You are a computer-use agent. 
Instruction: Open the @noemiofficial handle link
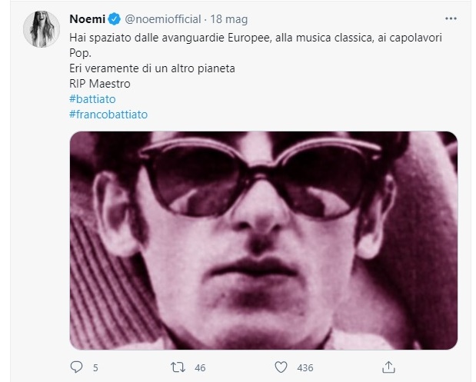(163, 19)
